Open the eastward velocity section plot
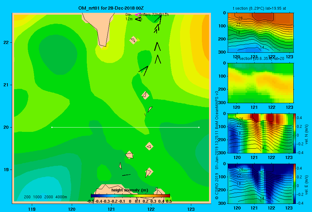The image size is (312, 212). (x=261, y=184)
